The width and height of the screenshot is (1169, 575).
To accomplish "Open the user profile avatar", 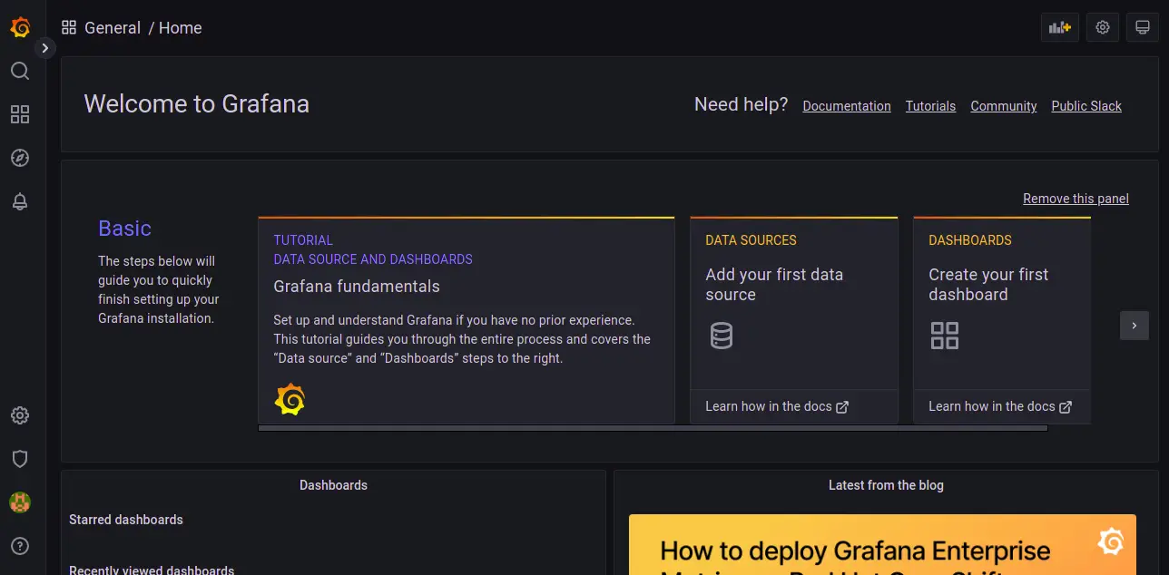I will 20,502.
